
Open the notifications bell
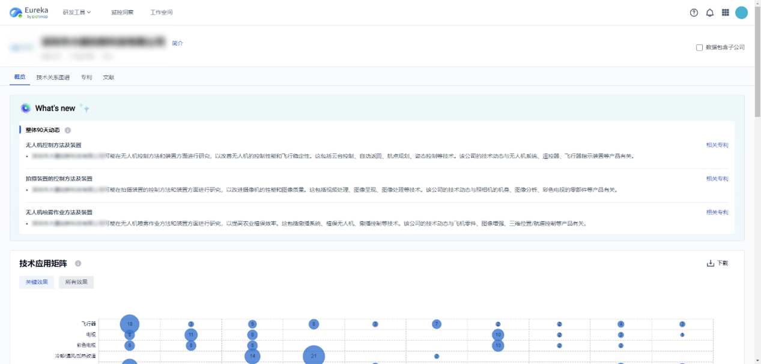709,13
